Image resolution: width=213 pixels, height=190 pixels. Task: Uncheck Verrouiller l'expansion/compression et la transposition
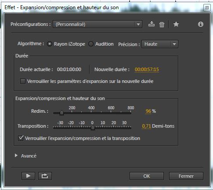point(21,138)
